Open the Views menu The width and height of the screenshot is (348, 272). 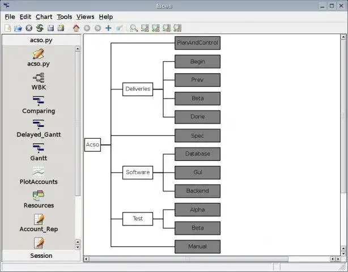click(x=85, y=17)
